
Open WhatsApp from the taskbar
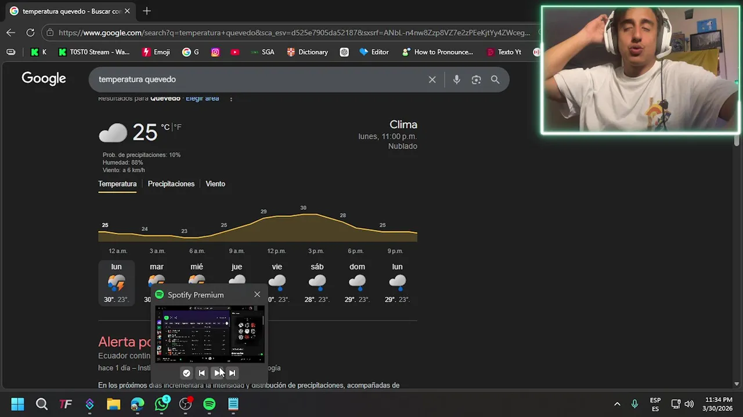coord(161,404)
